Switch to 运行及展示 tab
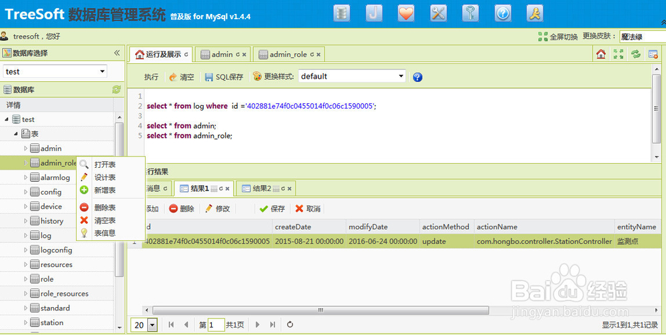Viewport: 666px width, 335px height. pos(161,55)
